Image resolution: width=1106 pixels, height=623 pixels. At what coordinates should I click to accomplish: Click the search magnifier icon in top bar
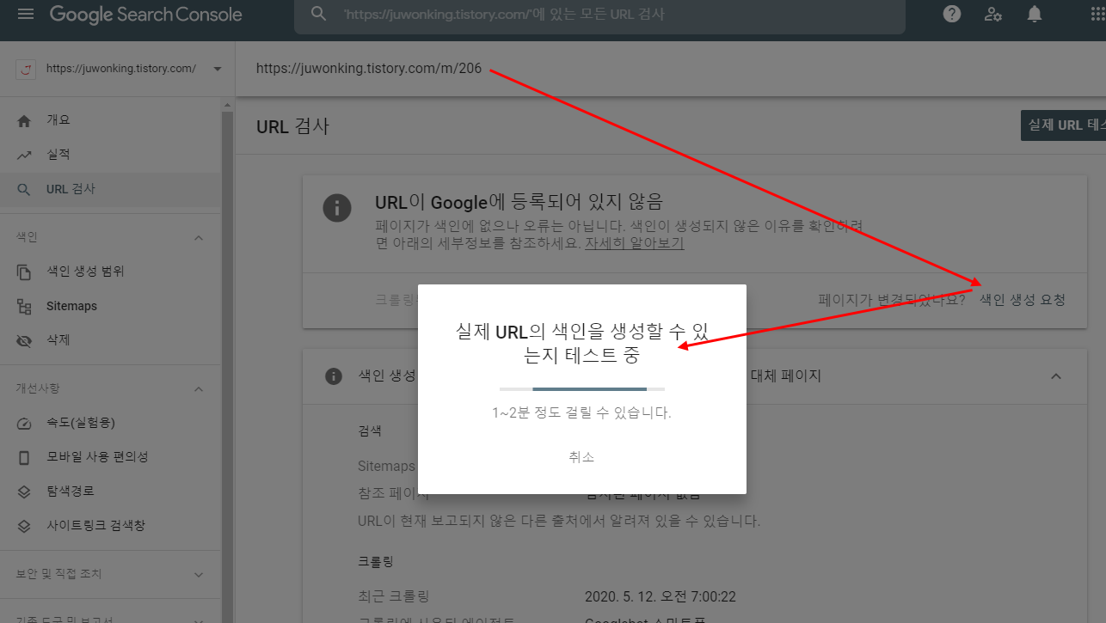click(x=319, y=14)
